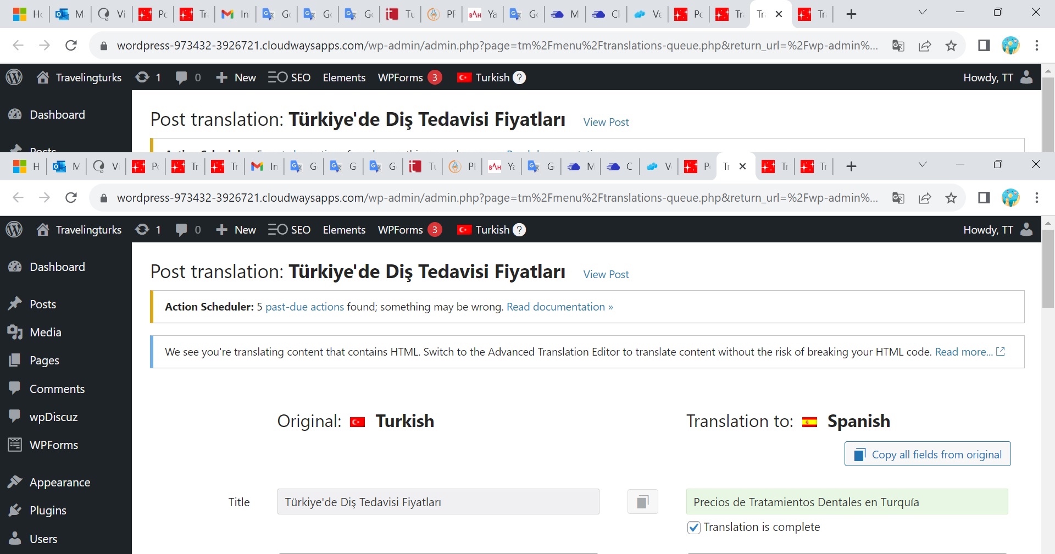
Task: Click the lower window's vertical scrollbar thumb
Action: tap(1048, 269)
